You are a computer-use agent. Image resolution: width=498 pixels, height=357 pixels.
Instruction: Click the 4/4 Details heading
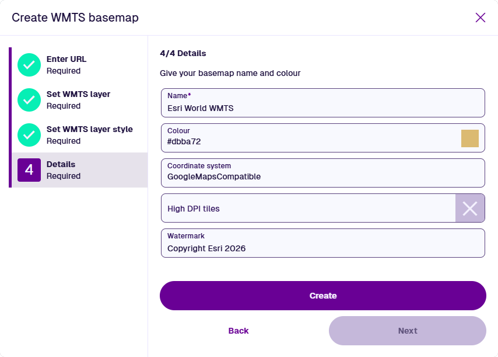pos(183,53)
